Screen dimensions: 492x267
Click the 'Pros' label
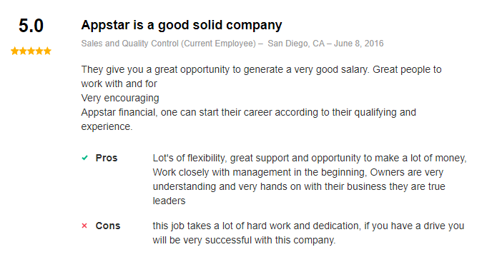point(107,158)
